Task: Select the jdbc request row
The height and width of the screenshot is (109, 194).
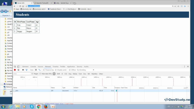Action: (101, 91)
